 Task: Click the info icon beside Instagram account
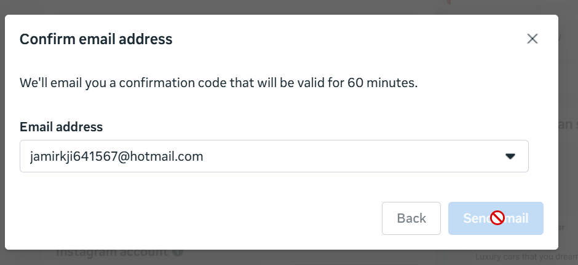pyautogui.click(x=178, y=252)
